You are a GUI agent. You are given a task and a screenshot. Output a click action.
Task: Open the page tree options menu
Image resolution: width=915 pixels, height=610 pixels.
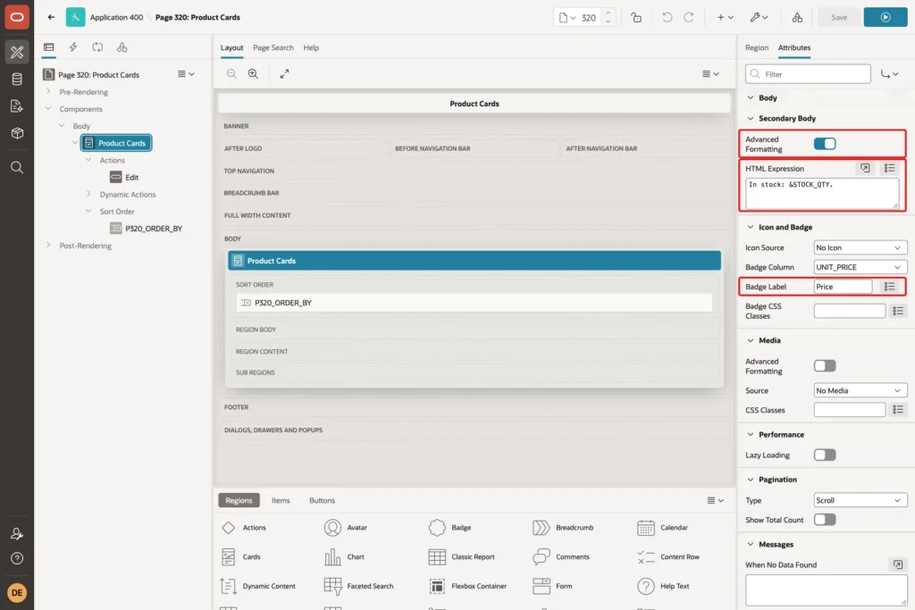click(x=186, y=74)
